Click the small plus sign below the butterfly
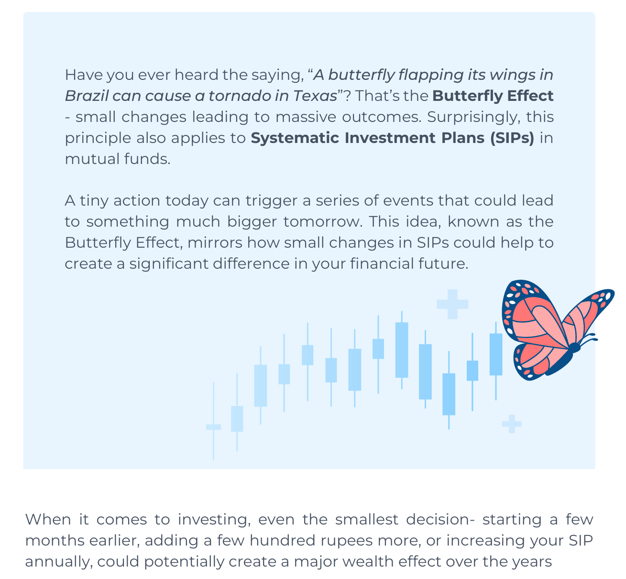626x579 pixels. pyautogui.click(x=511, y=424)
